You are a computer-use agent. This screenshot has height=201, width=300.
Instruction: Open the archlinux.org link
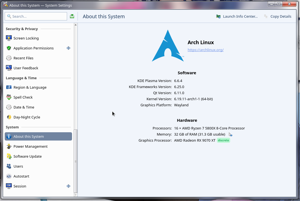(x=206, y=50)
